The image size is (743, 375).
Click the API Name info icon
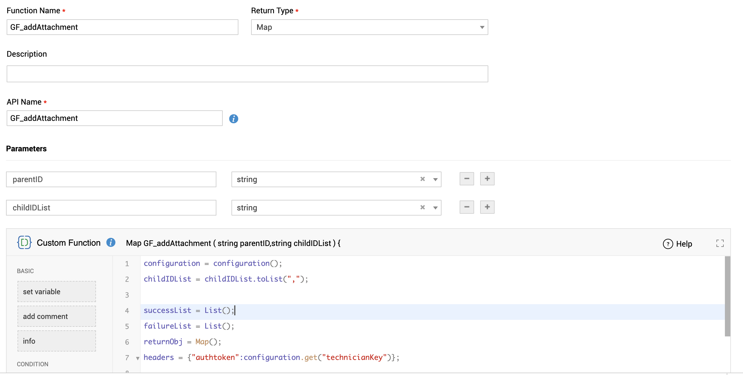[234, 119]
